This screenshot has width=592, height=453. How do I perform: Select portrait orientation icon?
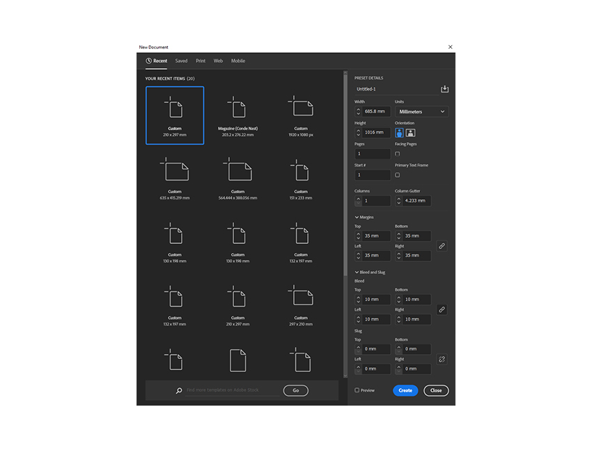(399, 132)
